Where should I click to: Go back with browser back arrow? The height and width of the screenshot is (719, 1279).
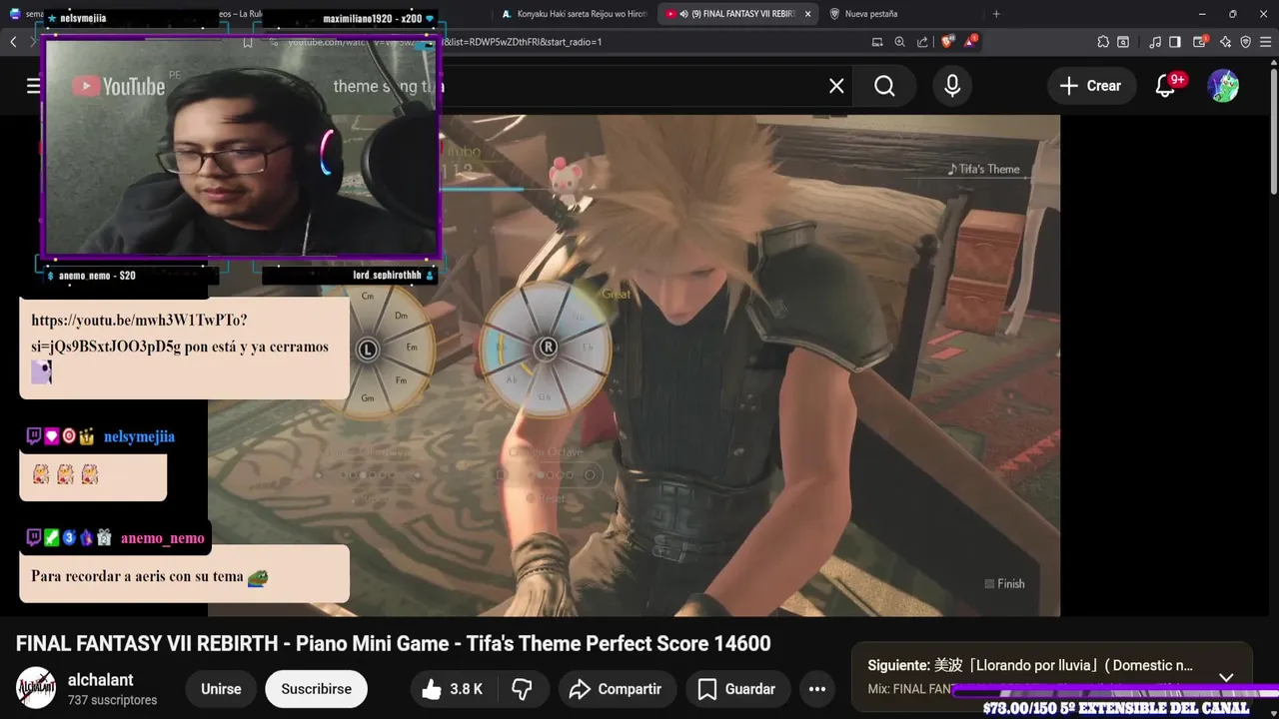[x=13, y=42]
